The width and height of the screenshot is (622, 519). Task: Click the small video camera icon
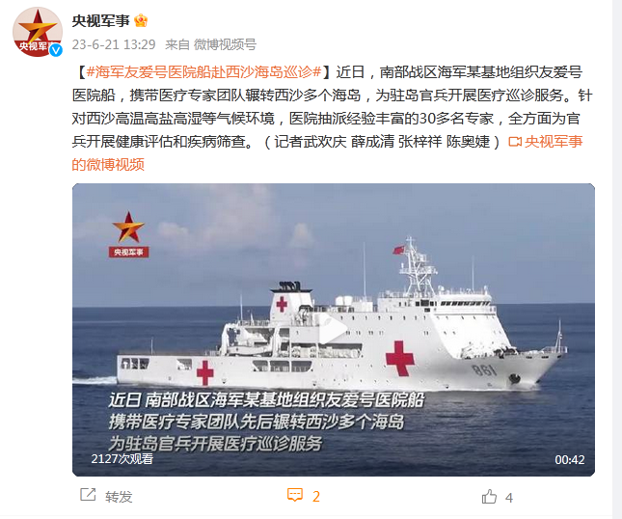click(x=515, y=142)
